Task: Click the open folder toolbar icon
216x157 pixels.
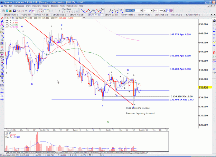Action: [x=10, y=11]
